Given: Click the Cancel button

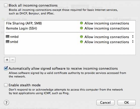Looking at the screenshot, I should 105,102.
